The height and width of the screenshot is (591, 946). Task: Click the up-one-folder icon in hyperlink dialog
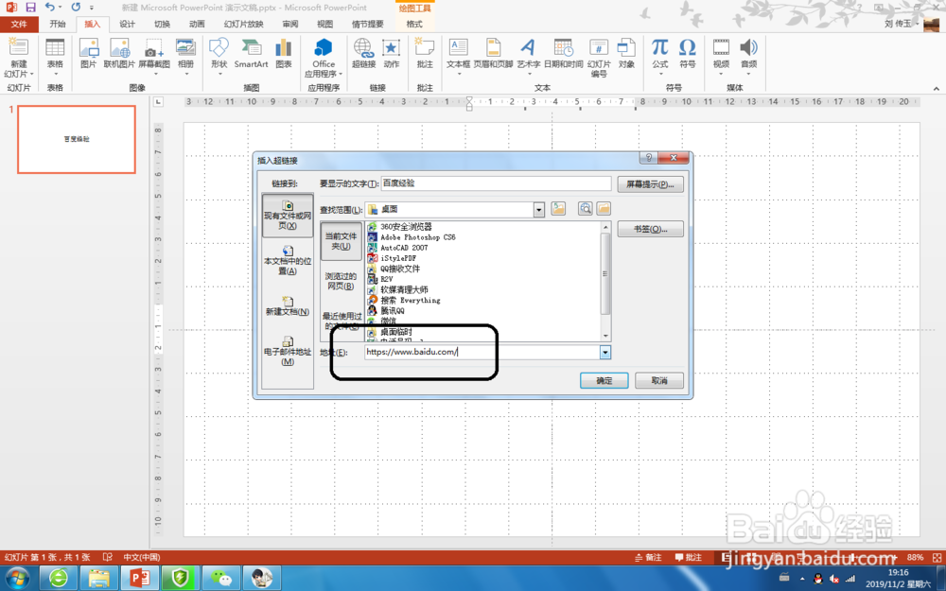click(x=559, y=209)
